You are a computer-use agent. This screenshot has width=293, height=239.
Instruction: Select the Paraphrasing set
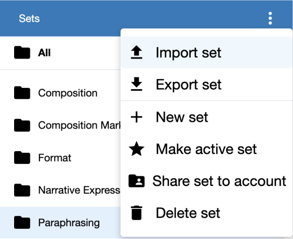(60, 223)
